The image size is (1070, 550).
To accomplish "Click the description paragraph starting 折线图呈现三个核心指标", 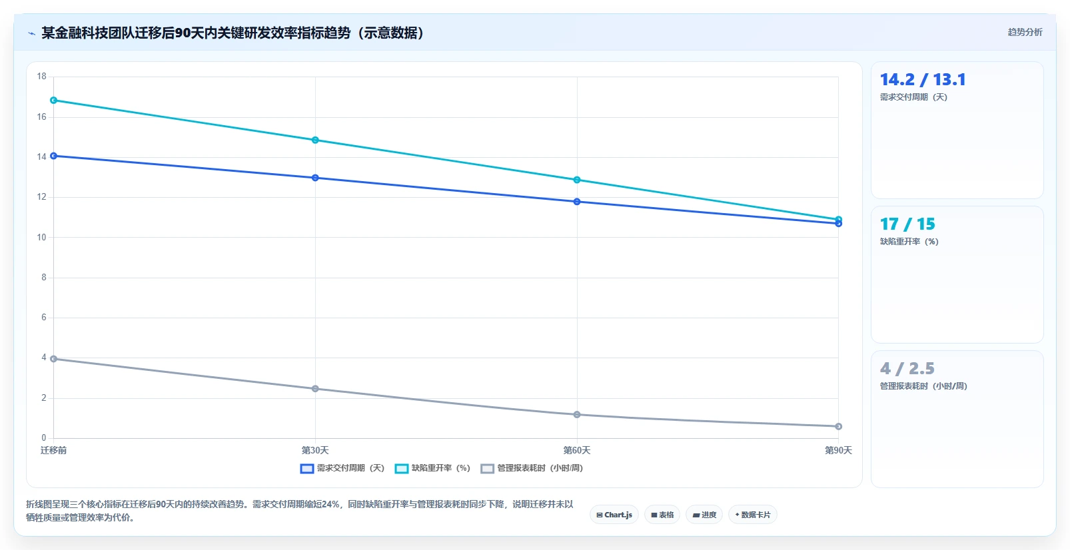I will click(300, 511).
